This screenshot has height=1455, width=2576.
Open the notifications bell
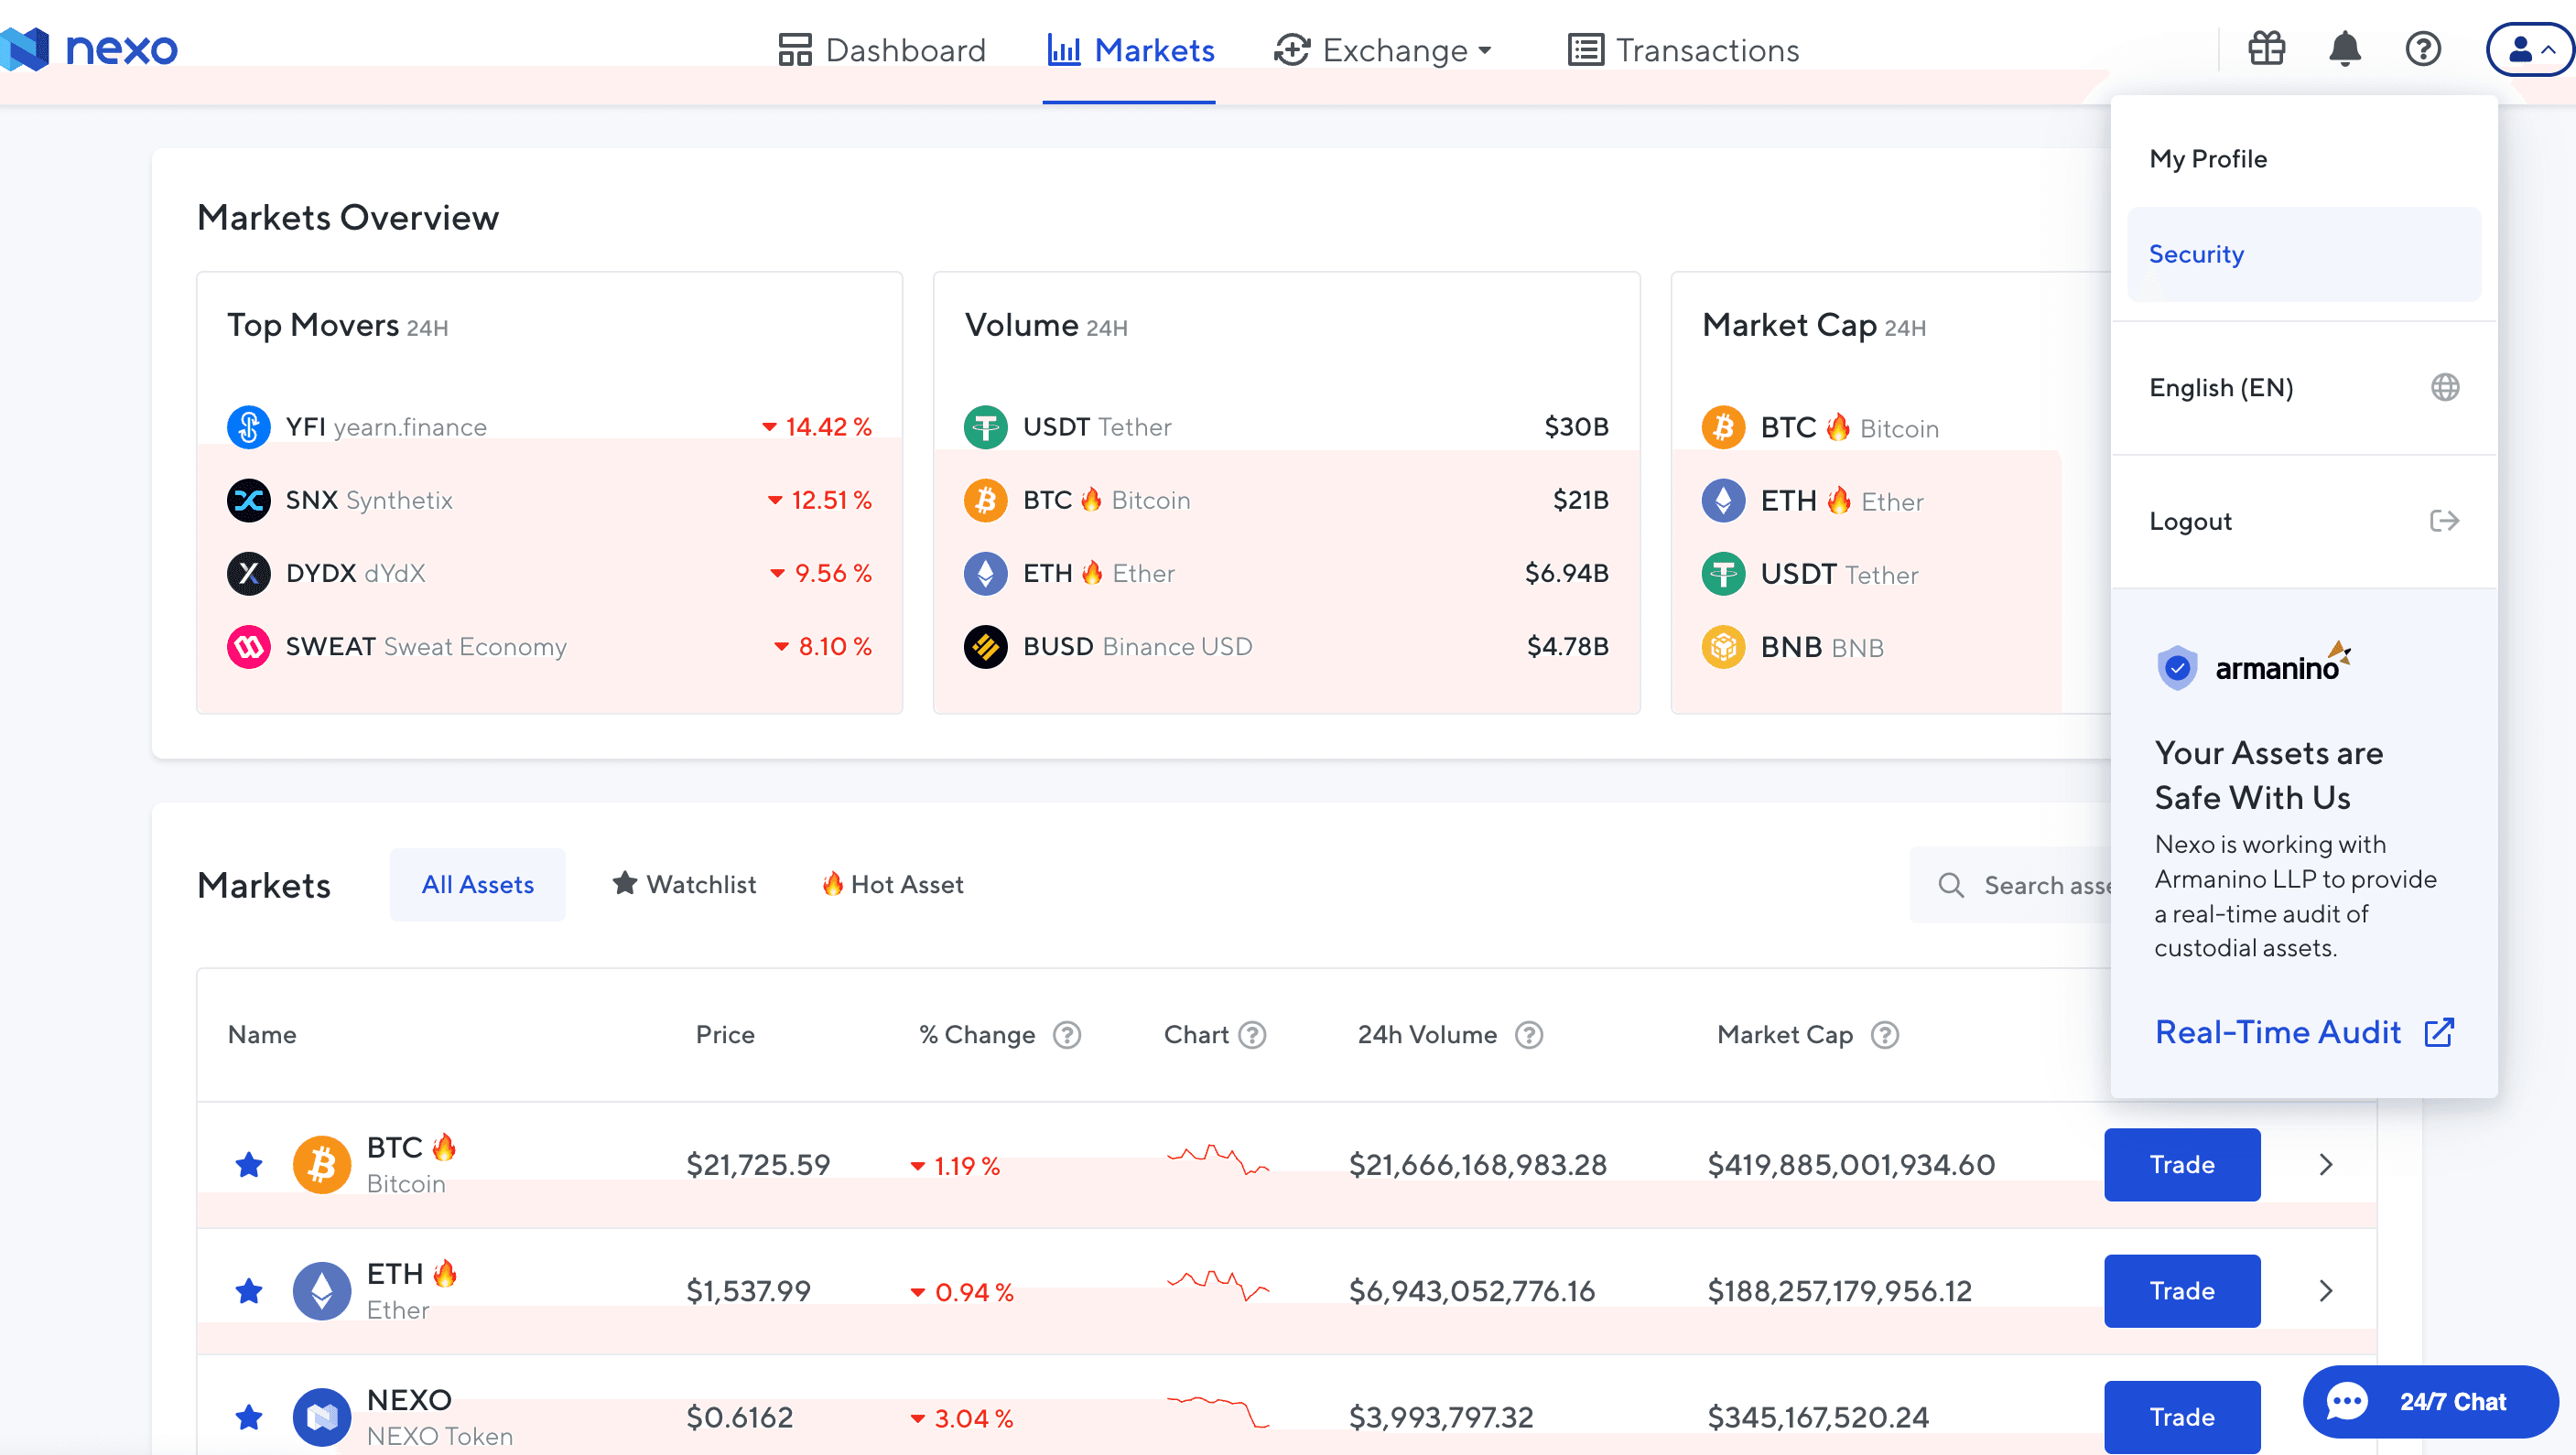tap(2344, 49)
